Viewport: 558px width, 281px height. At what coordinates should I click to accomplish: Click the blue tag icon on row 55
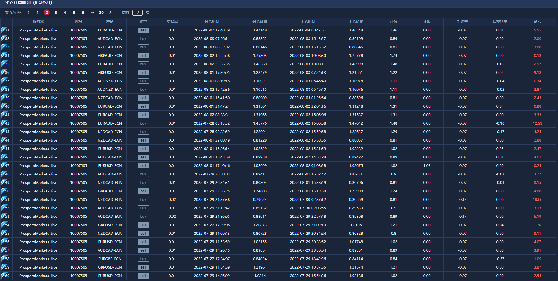click(4, 233)
